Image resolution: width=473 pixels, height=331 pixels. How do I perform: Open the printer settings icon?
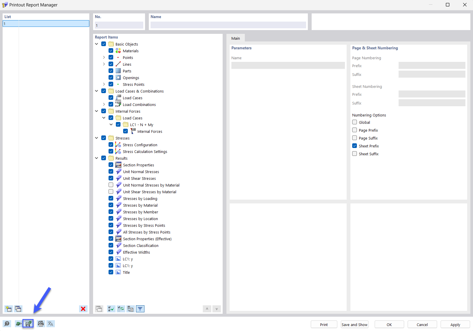41,324
